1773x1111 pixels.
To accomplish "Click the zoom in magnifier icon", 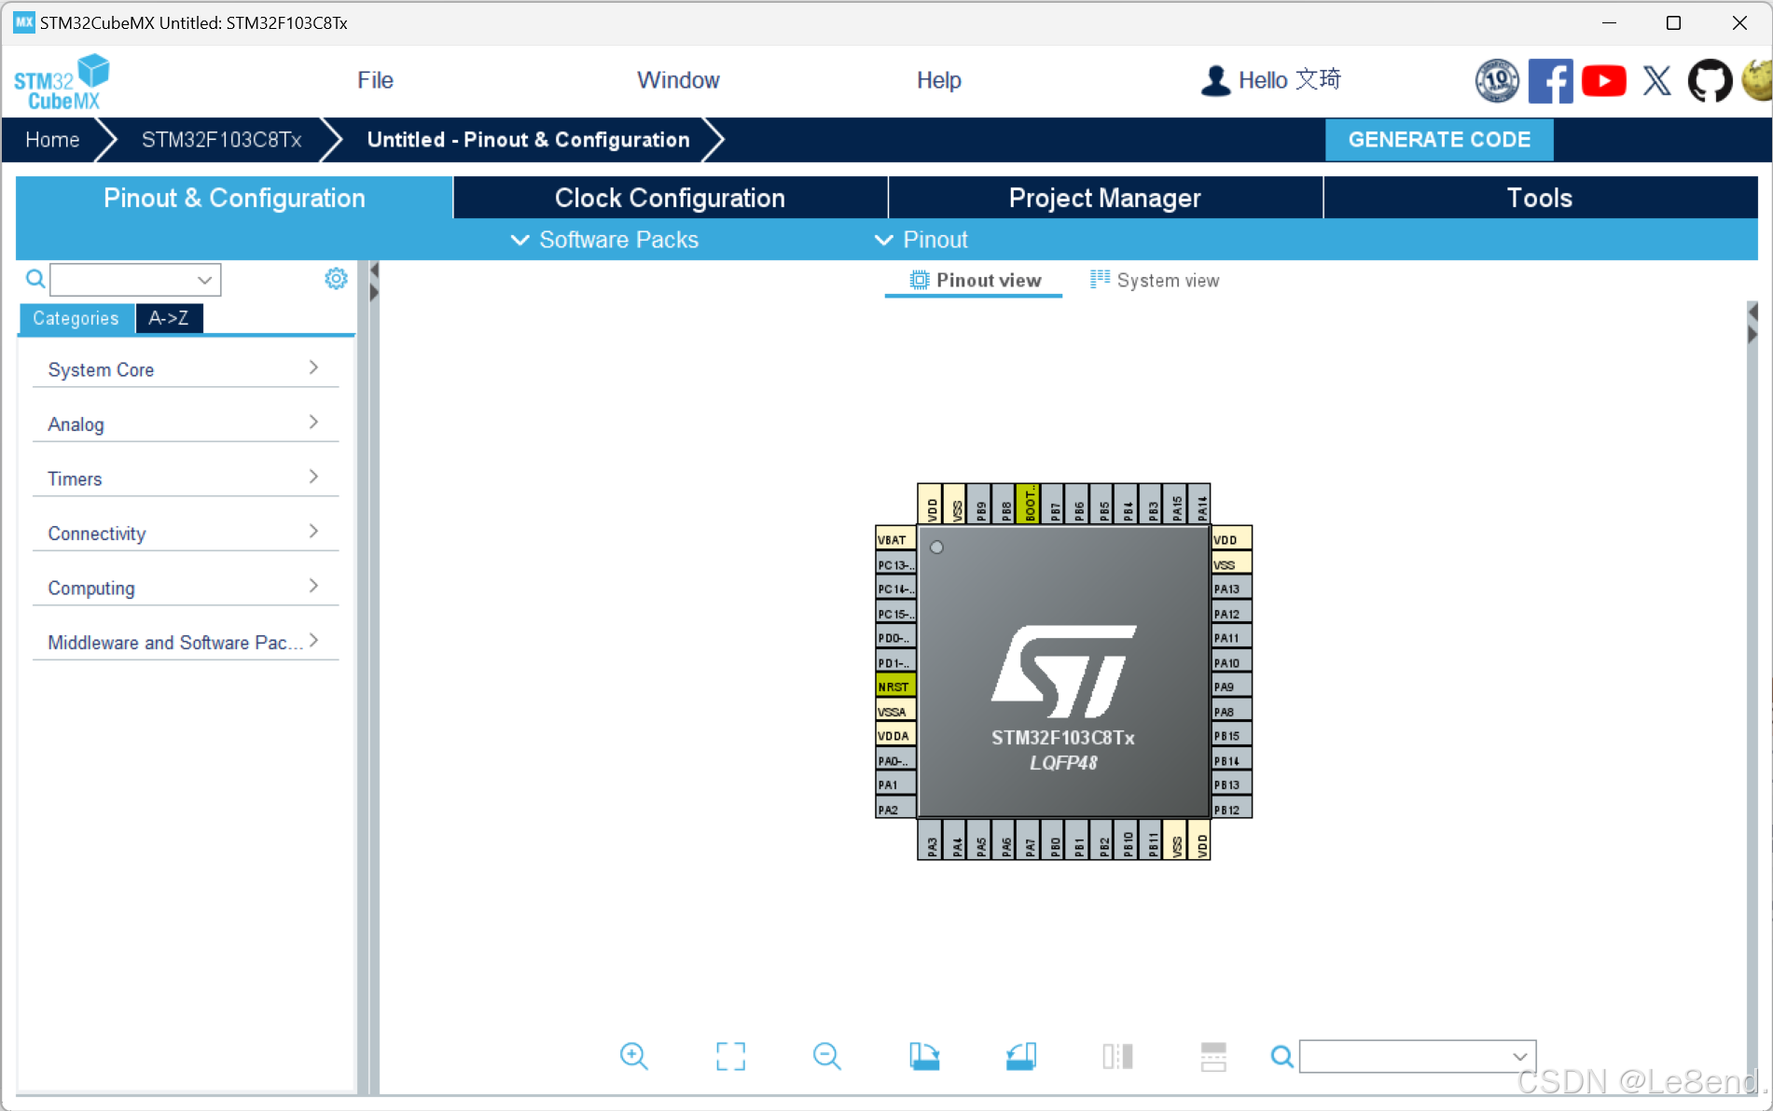I will coord(633,1056).
